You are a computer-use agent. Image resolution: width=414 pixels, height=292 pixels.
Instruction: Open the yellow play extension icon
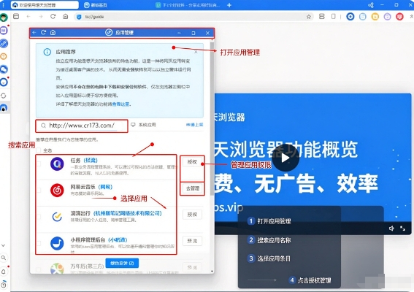point(375,17)
